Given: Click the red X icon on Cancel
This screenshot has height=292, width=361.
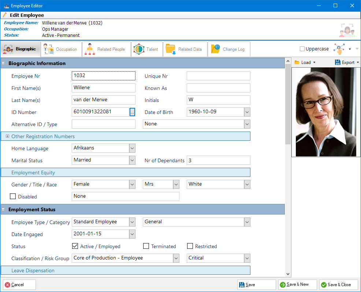Looking at the screenshot, I should coord(8,285).
